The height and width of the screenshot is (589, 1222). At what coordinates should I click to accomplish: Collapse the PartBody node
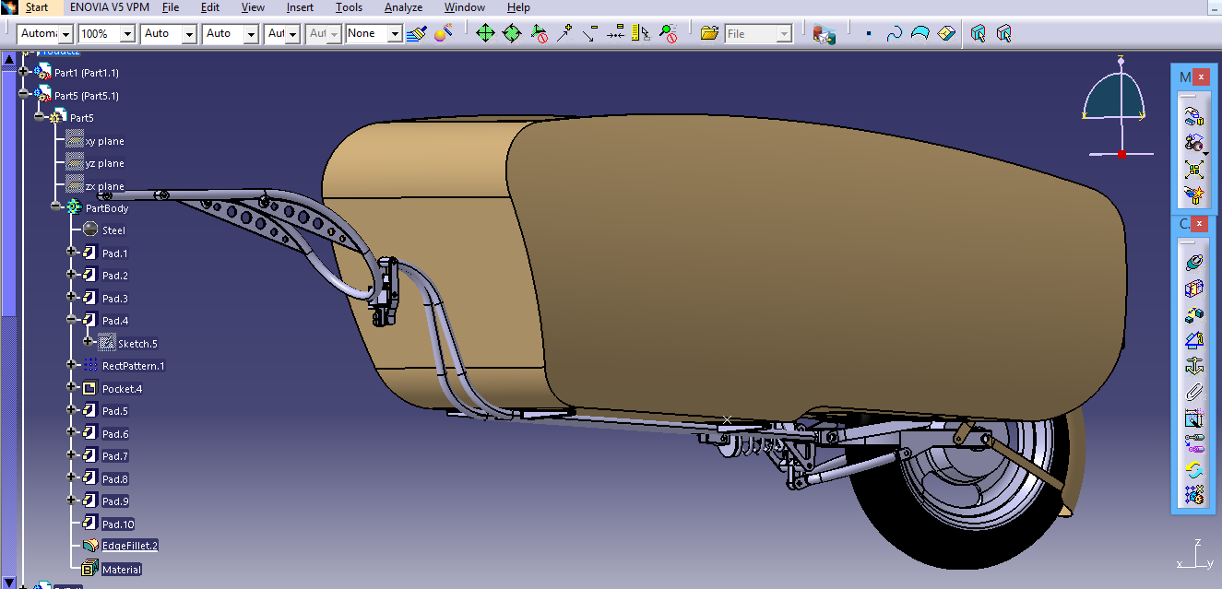[55, 207]
